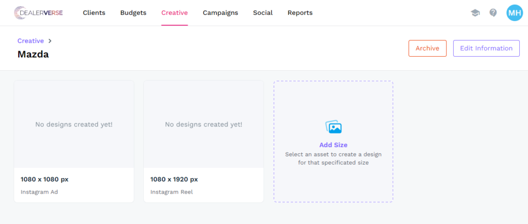
Task: Open the graduation cap training icon
Action: pyautogui.click(x=475, y=13)
